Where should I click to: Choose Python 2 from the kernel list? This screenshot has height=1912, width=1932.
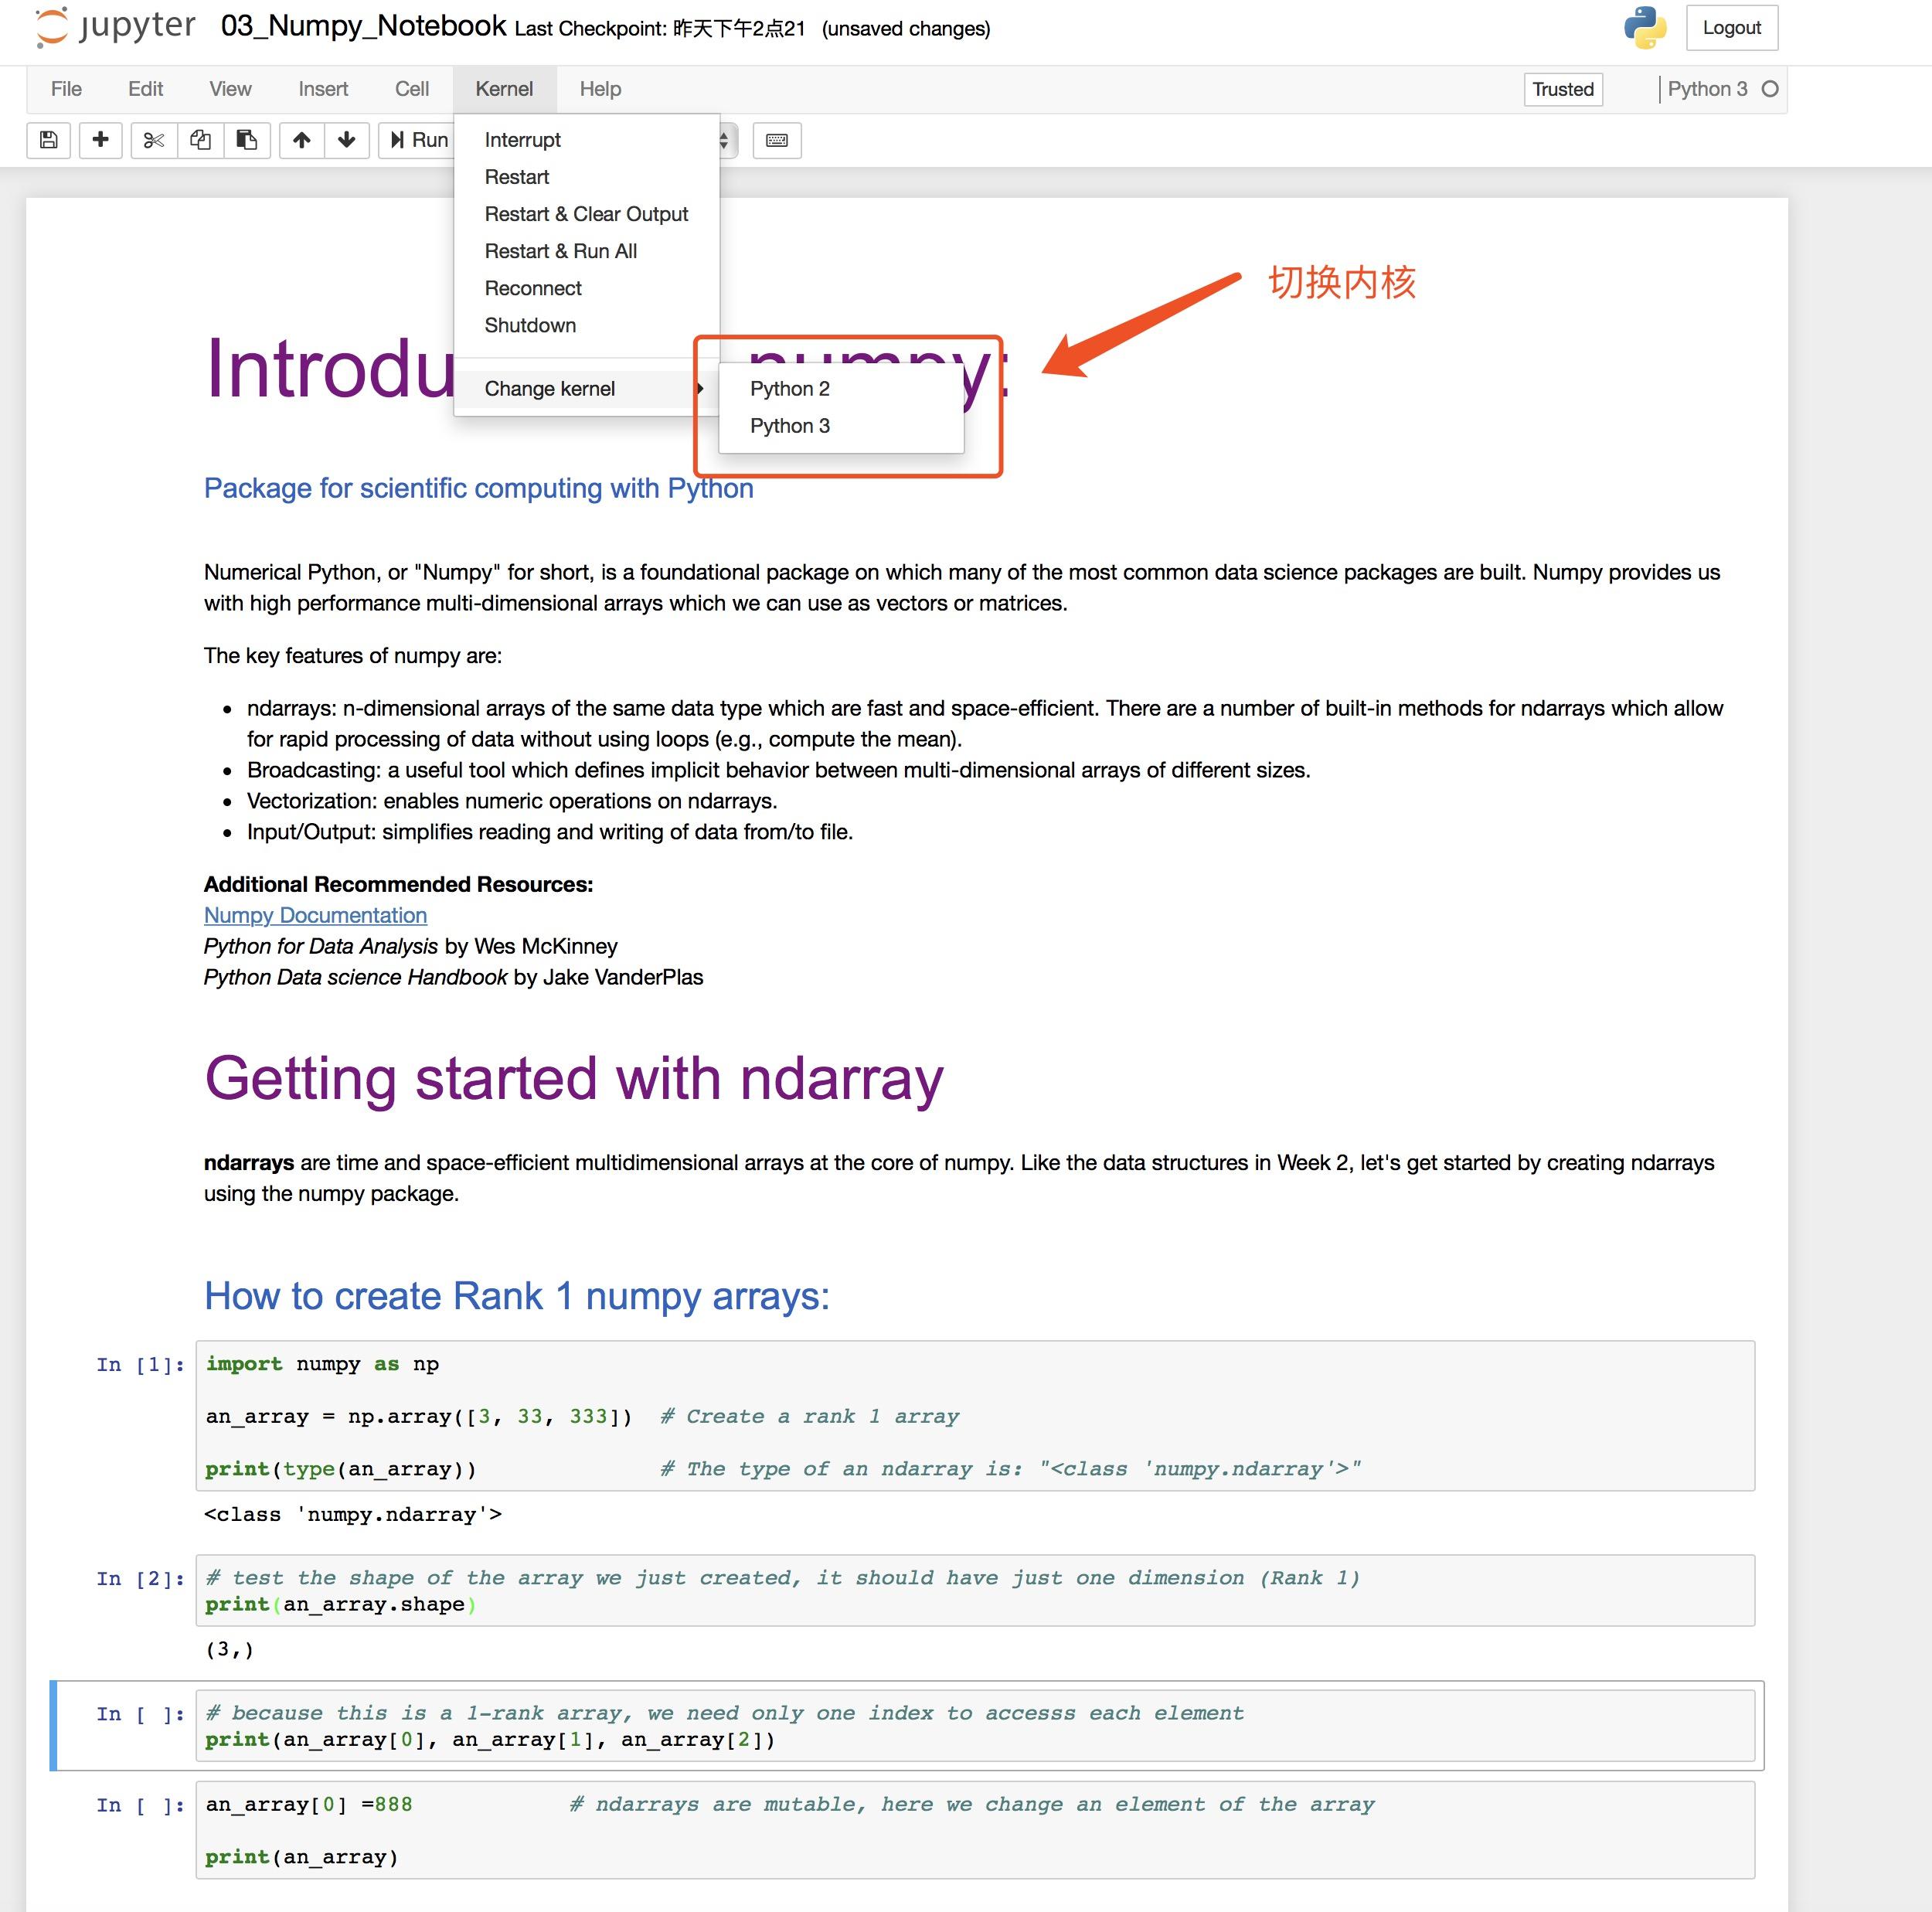click(x=789, y=389)
